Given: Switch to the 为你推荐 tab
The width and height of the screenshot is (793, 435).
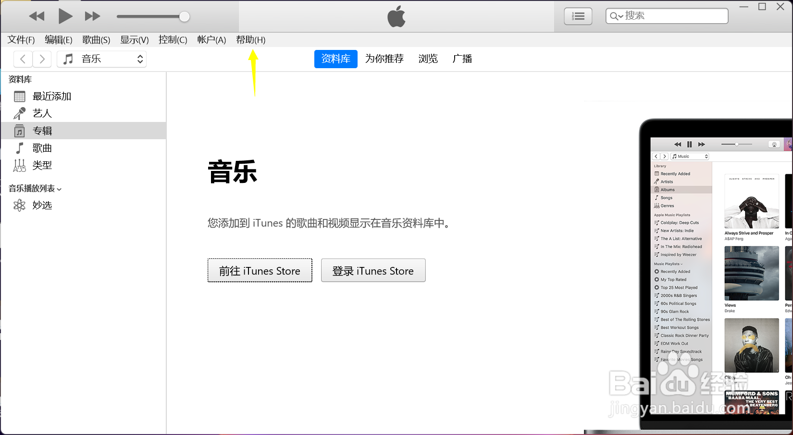Looking at the screenshot, I should 384,59.
